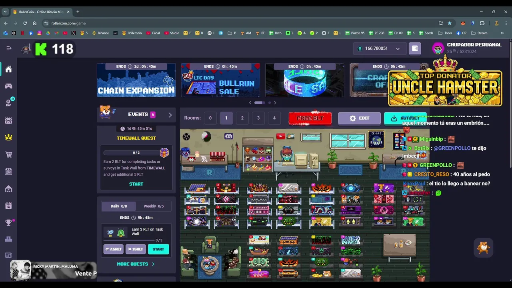The image size is (512, 288).
Task: Open the Earn hand-coin sidebar icon
Action: pyautogui.click(x=8, y=103)
